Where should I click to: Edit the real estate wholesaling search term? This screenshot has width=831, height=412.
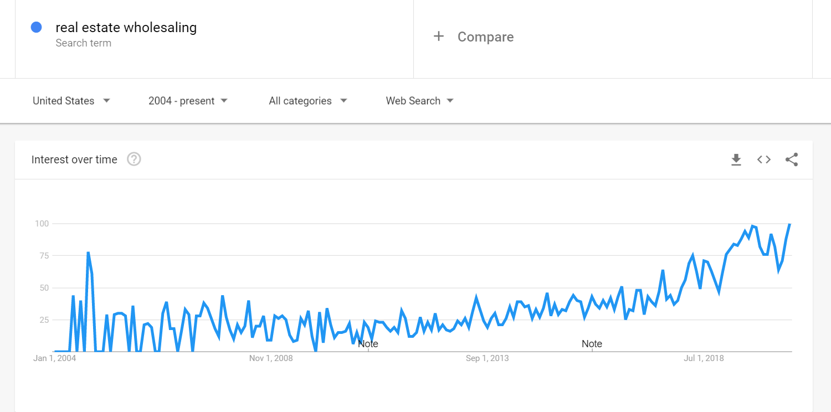pyautogui.click(x=126, y=27)
